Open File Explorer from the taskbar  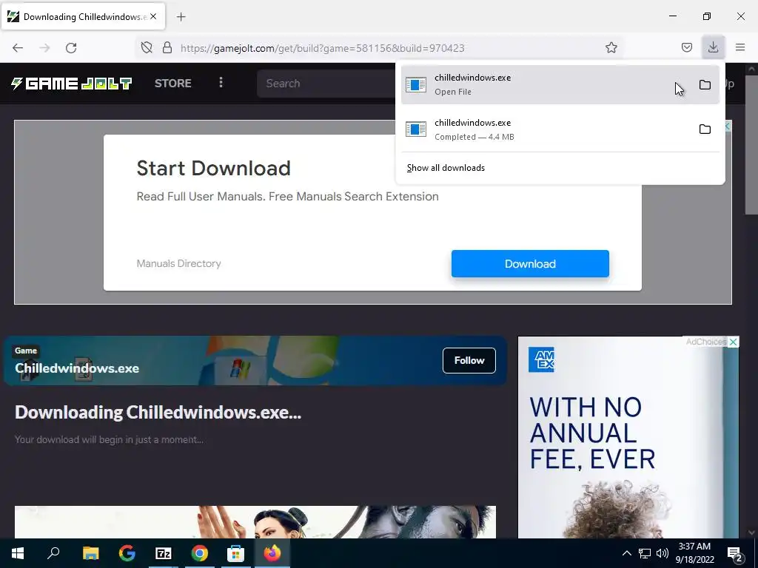90,553
